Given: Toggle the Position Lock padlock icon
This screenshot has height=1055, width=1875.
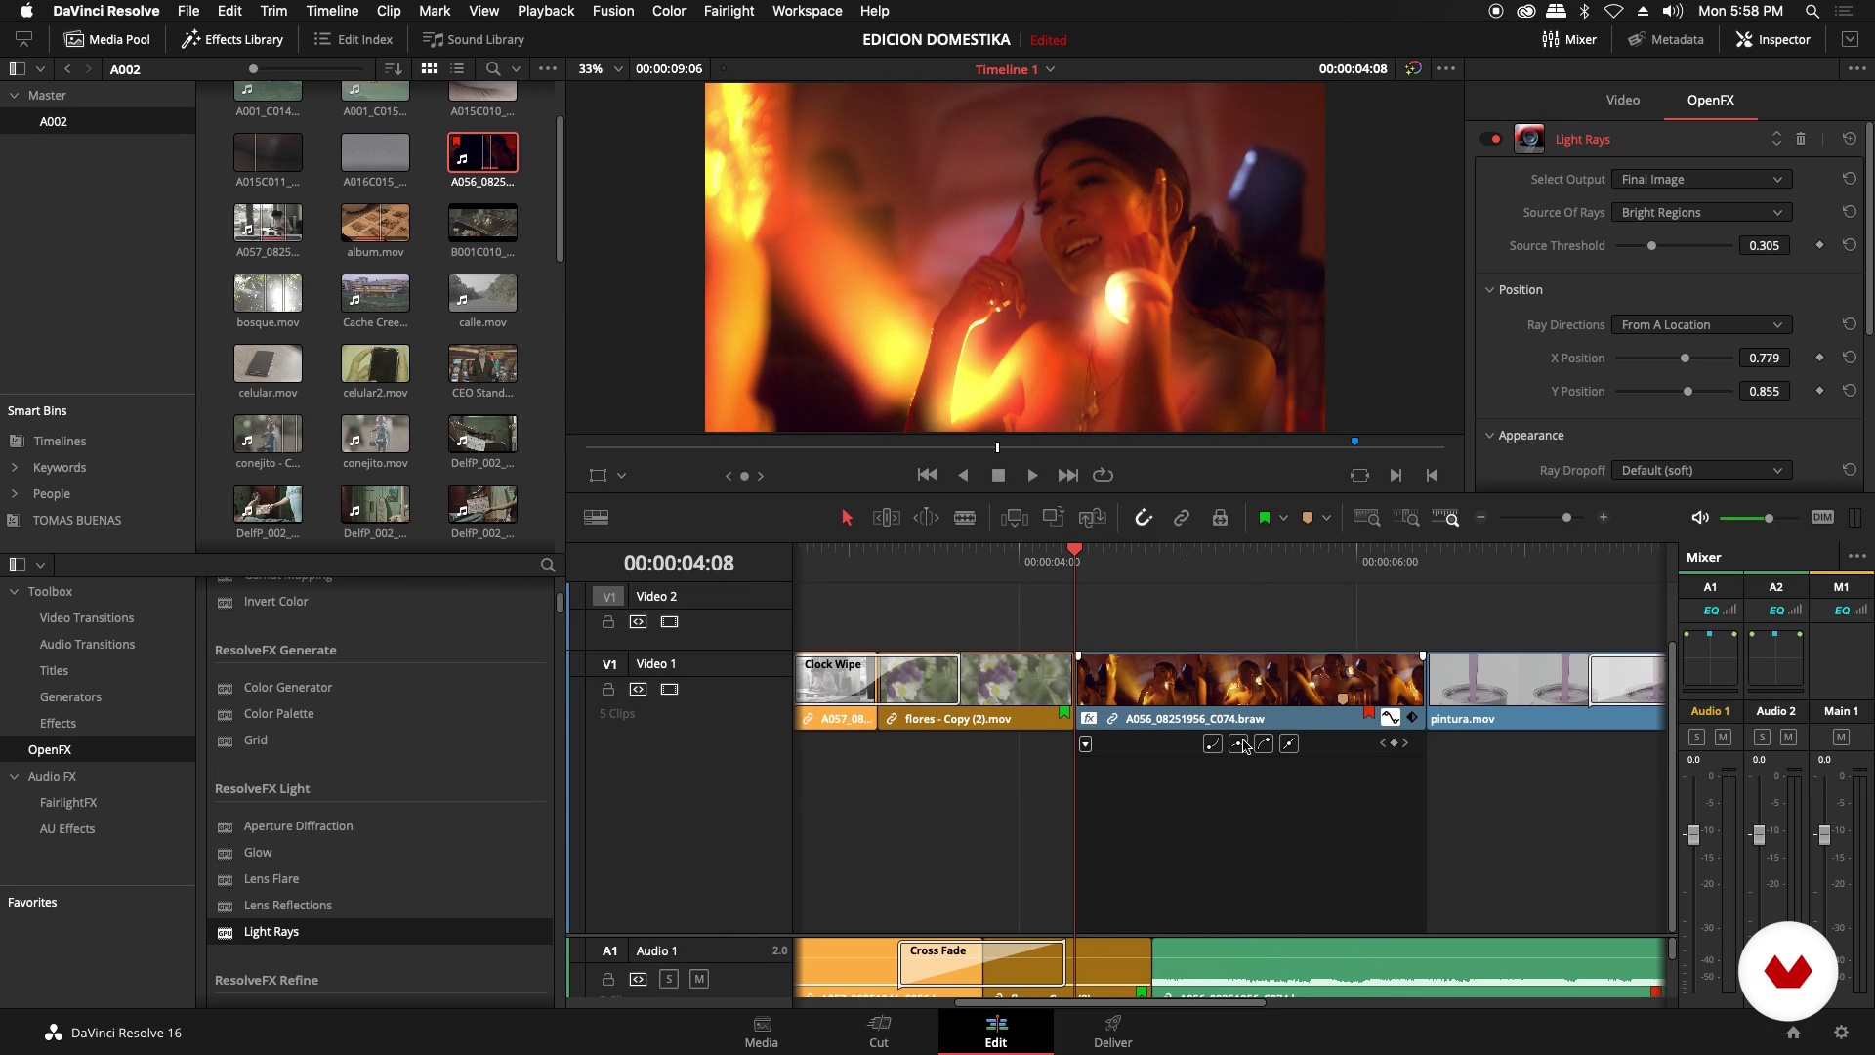Looking at the screenshot, I should coord(1220,518).
